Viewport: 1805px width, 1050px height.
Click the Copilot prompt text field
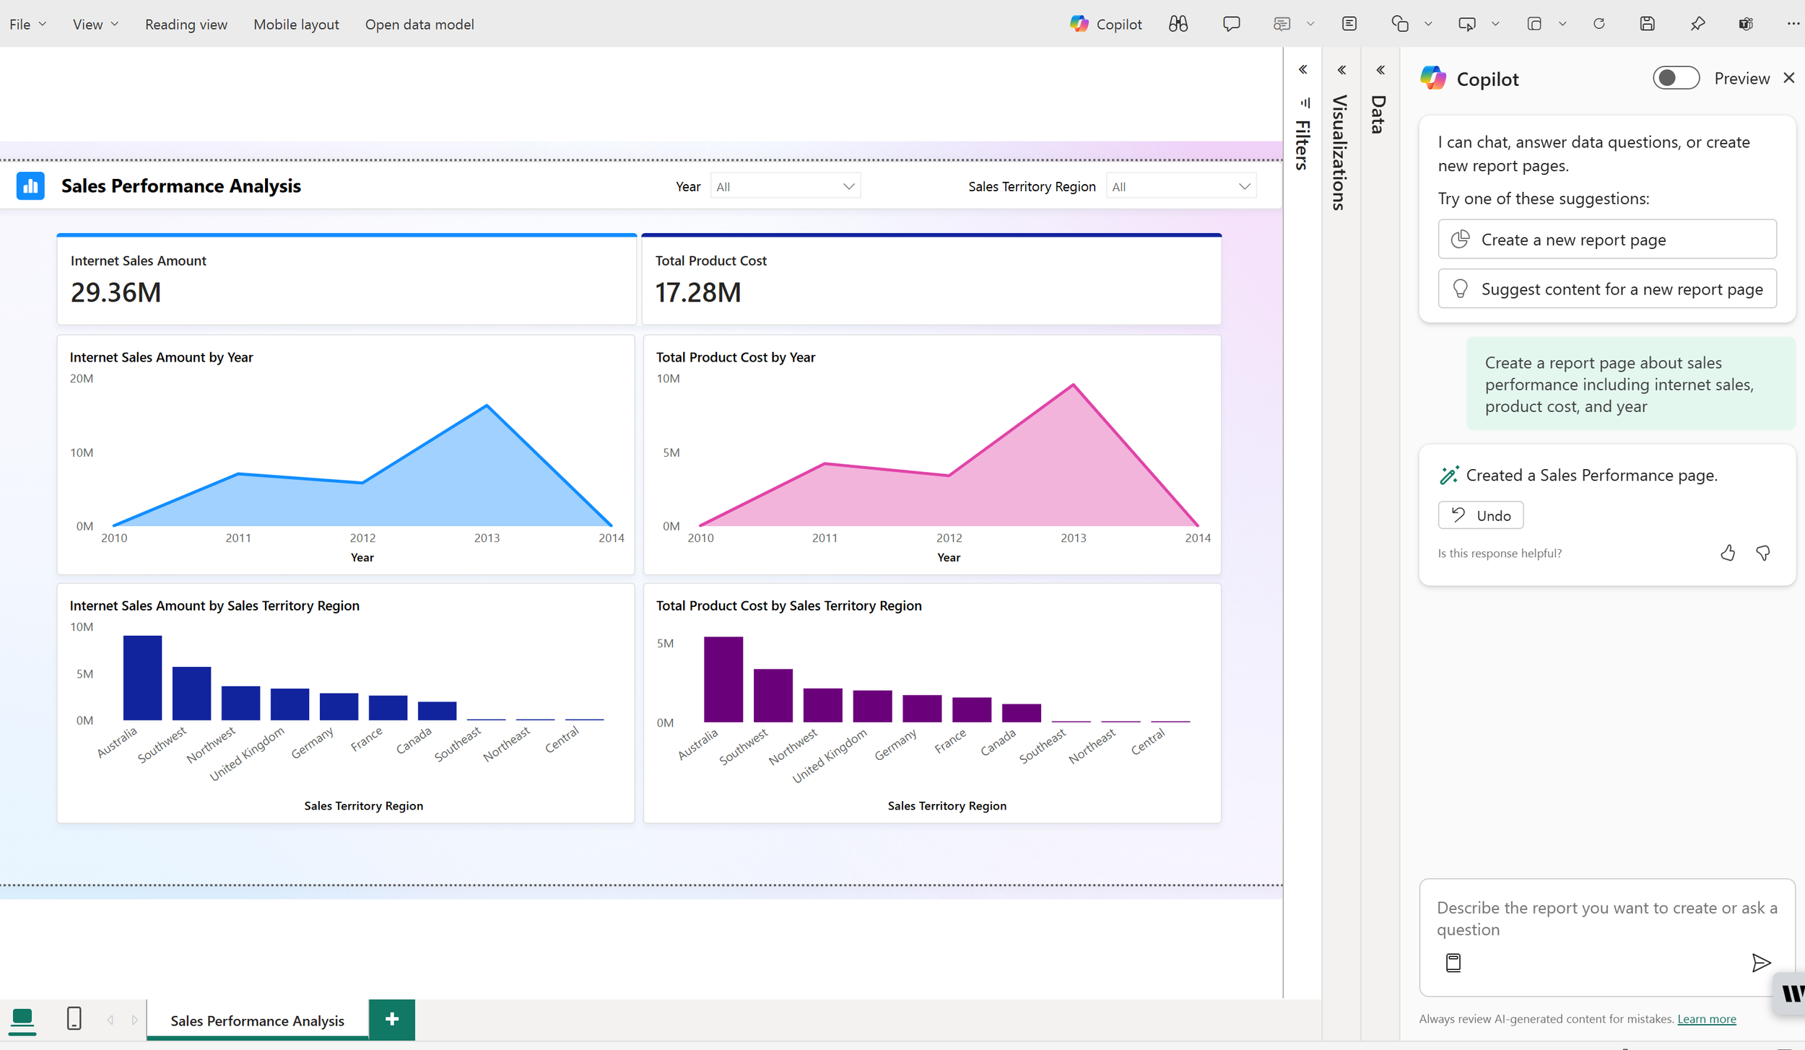coord(1606,919)
